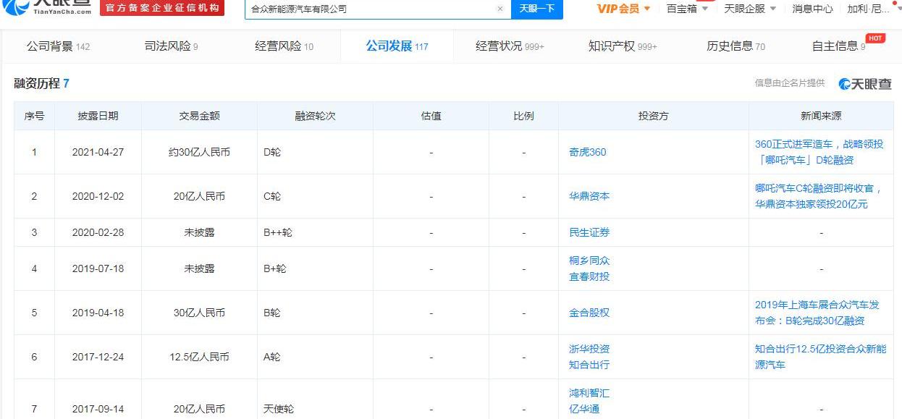Clear the search box with the X icon

500,9
